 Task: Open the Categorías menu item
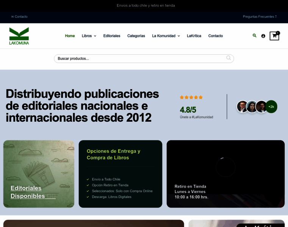pos(136,36)
